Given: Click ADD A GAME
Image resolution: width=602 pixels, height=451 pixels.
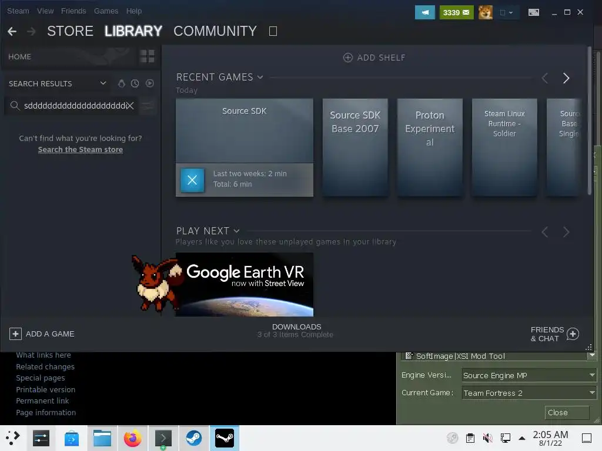Looking at the screenshot, I should [42, 334].
